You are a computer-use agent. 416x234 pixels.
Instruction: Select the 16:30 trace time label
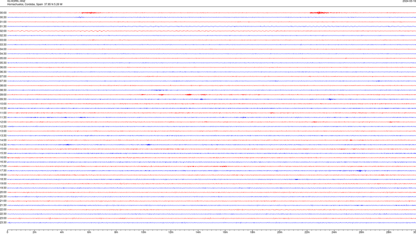[3, 162]
